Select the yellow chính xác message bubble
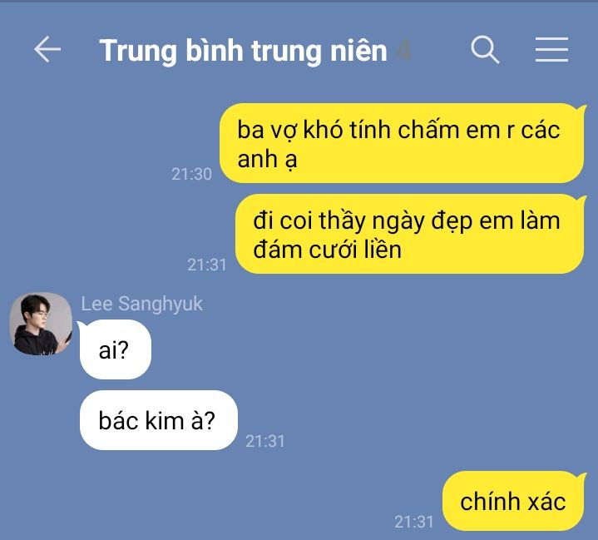 (x=513, y=501)
